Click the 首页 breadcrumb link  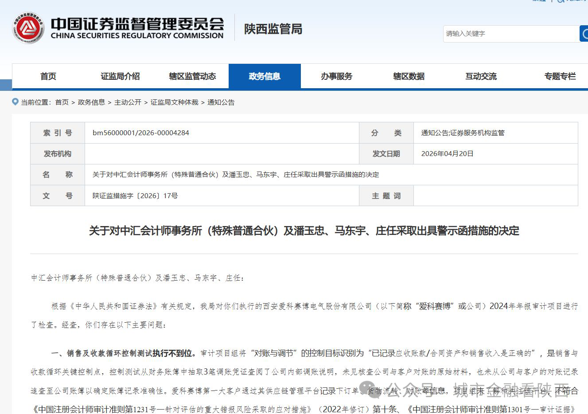tap(62, 102)
